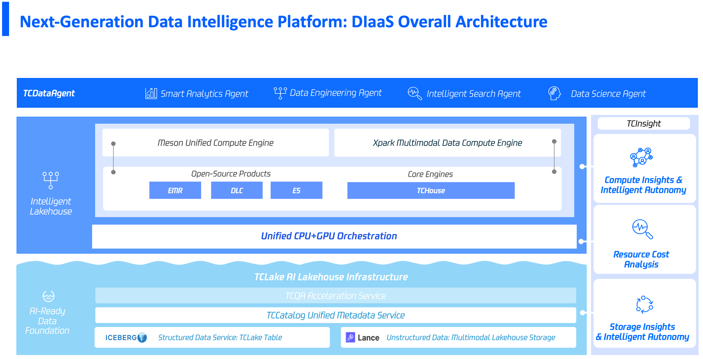
Task: Click the Data Science Agent head icon
Action: pos(554,93)
